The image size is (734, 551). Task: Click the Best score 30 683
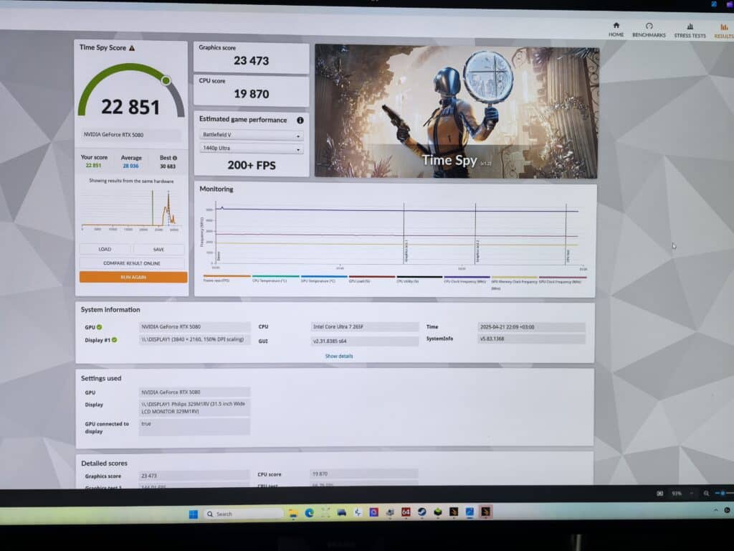168,166
